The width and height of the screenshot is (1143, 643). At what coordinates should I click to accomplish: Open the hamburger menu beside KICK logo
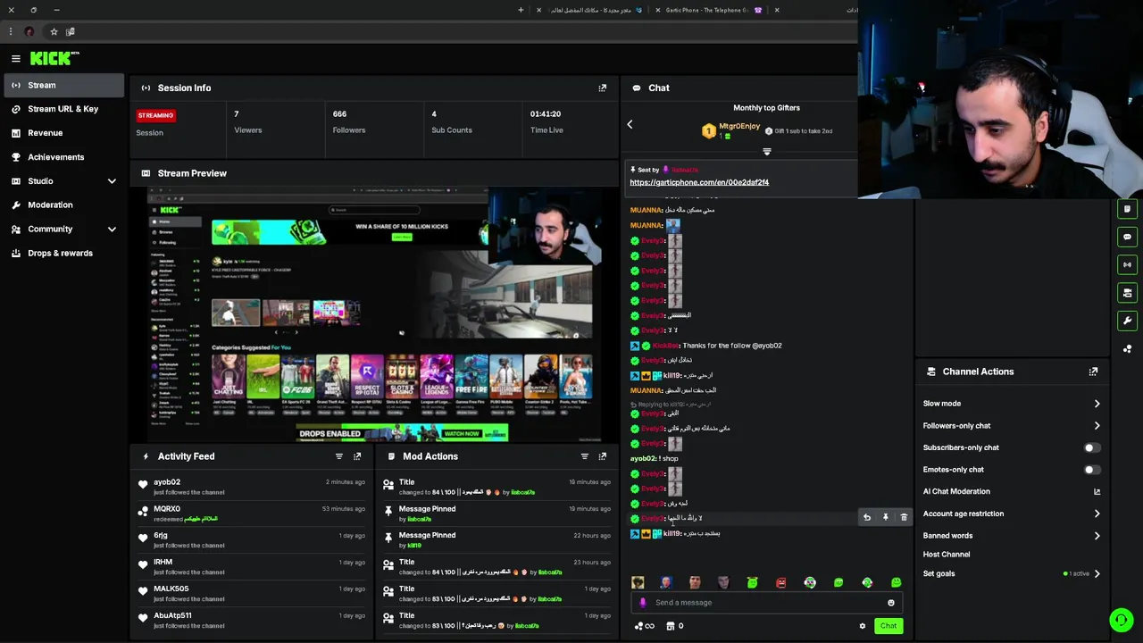(x=15, y=58)
